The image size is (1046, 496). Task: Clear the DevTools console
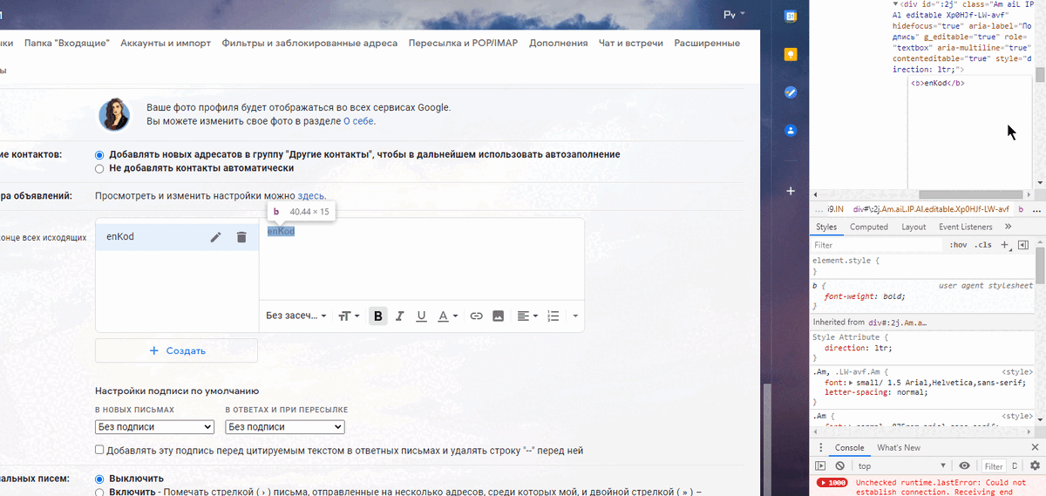(839, 466)
